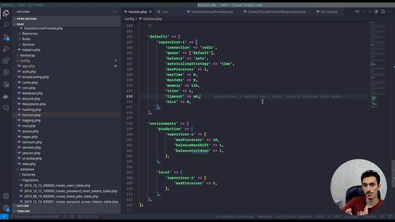Click the code minimap on the right
395x222 pixels.
[x=377, y=65]
